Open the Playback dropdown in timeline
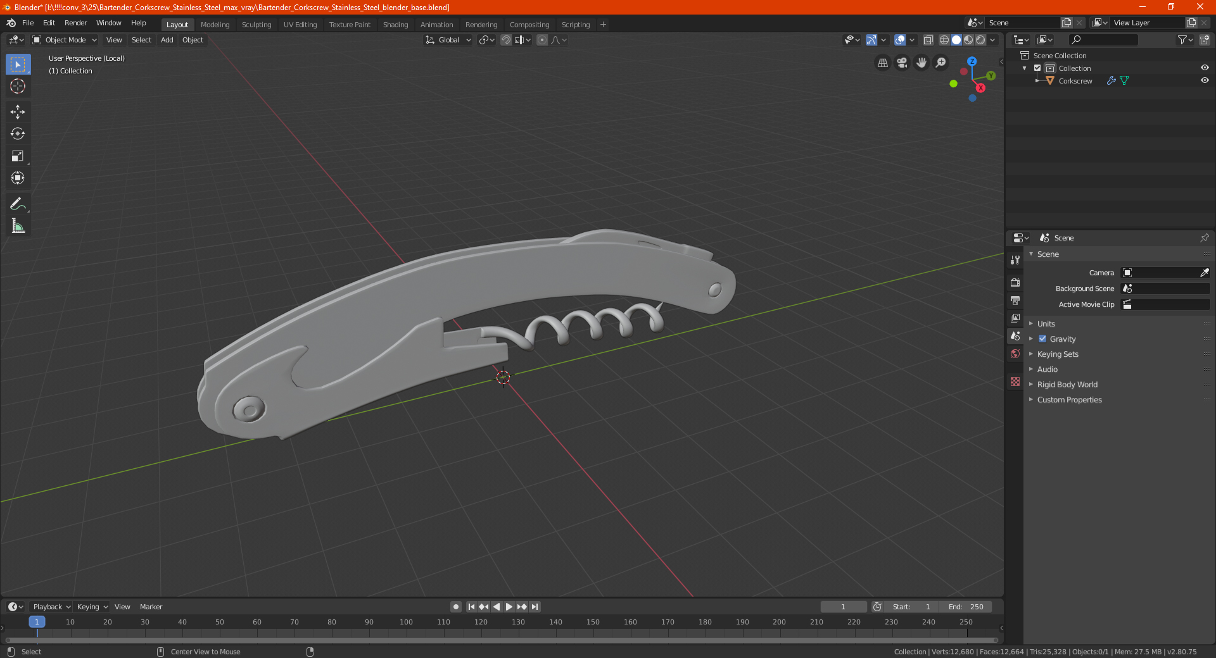Screen dimensions: 1216x658 click(51, 607)
